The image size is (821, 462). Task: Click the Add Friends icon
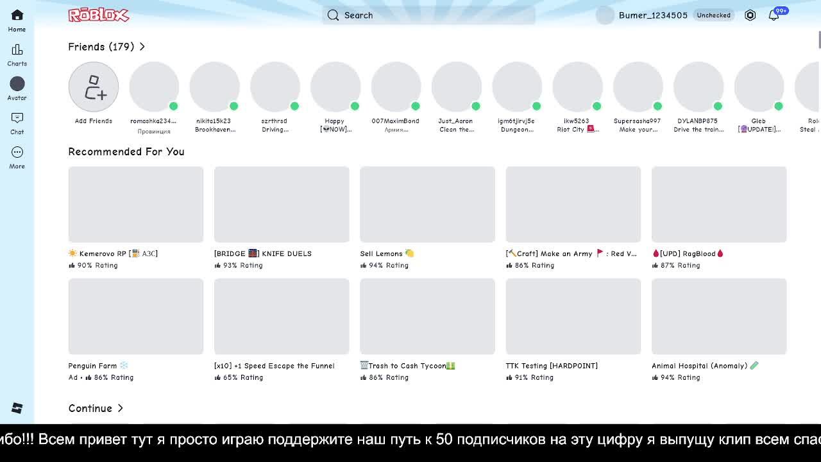[x=94, y=87]
